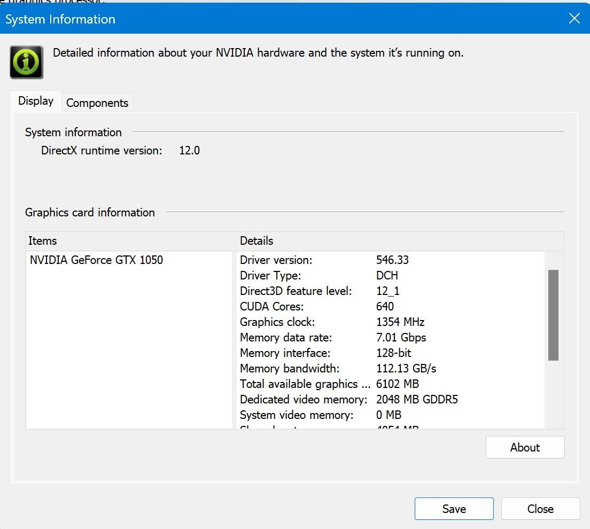Click Memory bandwidth 112.13 GB/s value
Viewport: 590px width, 529px height.
[406, 368]
